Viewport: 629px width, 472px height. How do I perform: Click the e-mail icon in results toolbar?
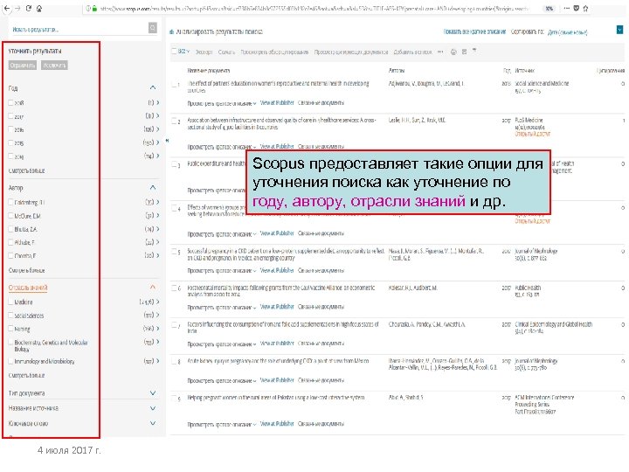coord(464,52)
